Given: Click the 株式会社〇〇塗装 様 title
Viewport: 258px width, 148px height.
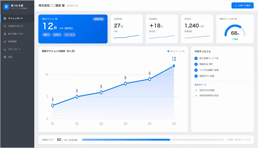Looking at the screenshot, I should click(x=52, y=6).
